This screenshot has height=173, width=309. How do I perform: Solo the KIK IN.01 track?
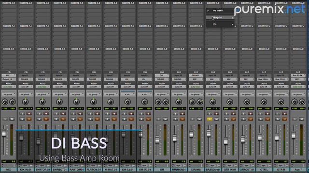click(22, 119)
